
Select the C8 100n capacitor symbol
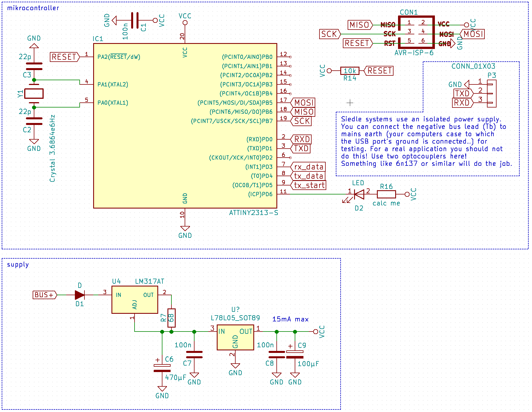point(277,355)
